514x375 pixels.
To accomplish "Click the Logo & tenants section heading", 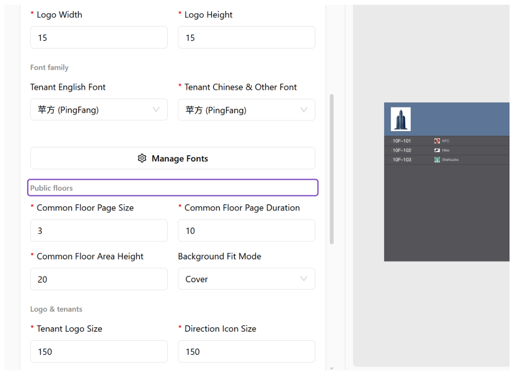I will click(56, 309).
